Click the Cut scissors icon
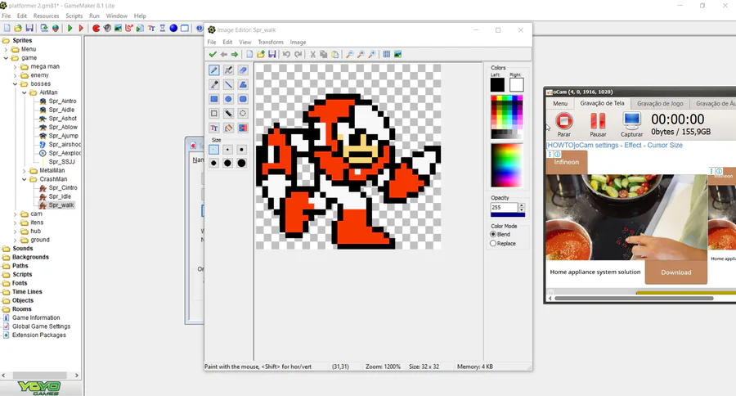736x396 pixels. point(312,55)
